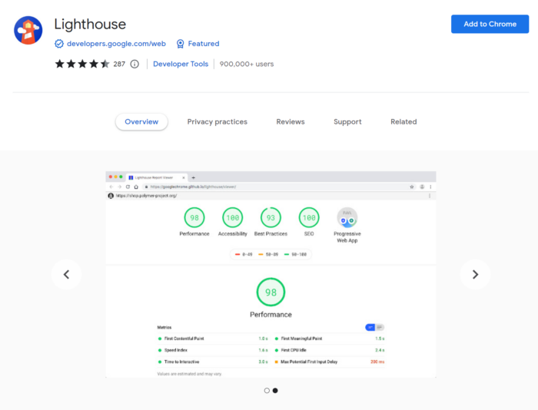Click the Add to Chrome button
The image size is (538, 410).
[490, 24]
